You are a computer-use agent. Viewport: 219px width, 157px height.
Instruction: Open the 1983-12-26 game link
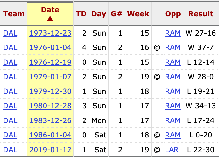(x=50, y=120)
